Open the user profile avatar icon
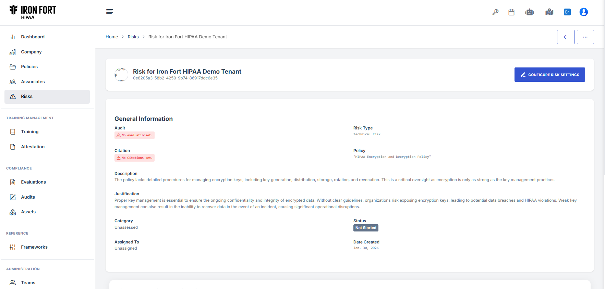This screenshot has width=605, height=289. pos(583,12)
